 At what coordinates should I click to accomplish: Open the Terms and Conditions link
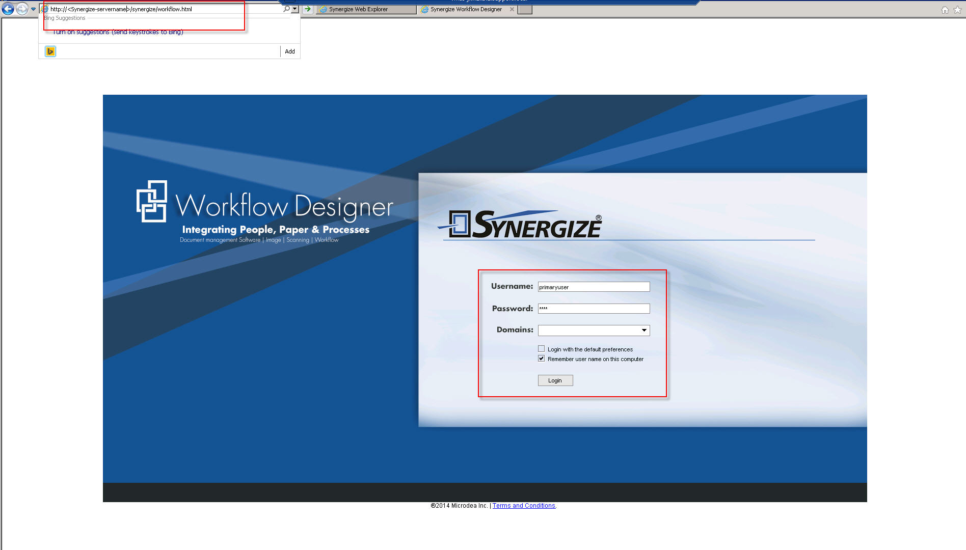point(524,506)
